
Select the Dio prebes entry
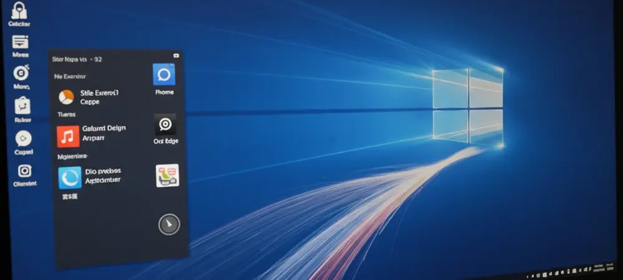(103, 175)
